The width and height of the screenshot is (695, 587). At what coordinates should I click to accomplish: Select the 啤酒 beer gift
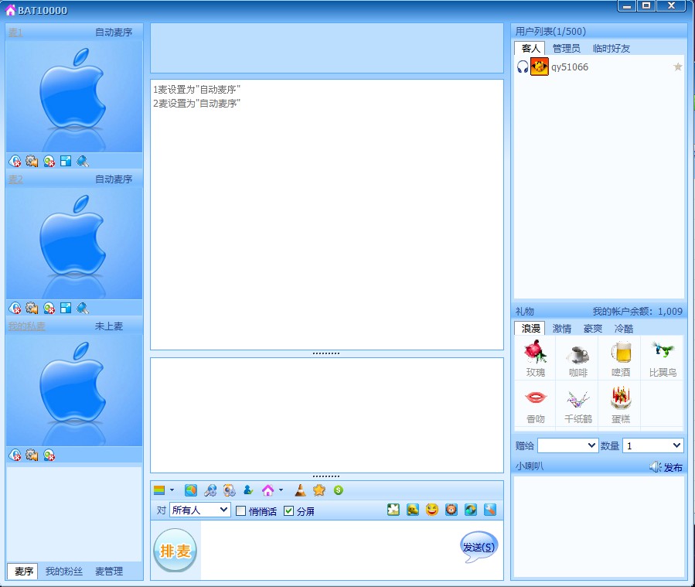[x=621, y=358]
